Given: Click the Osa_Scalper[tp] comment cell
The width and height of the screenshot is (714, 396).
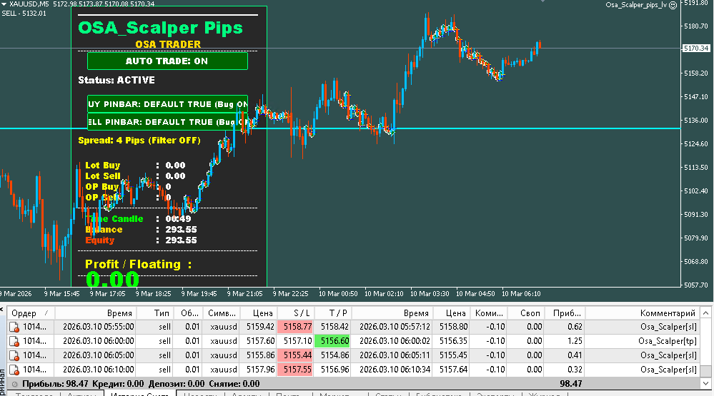Looking at the screenshot, I should click(667, 341).
